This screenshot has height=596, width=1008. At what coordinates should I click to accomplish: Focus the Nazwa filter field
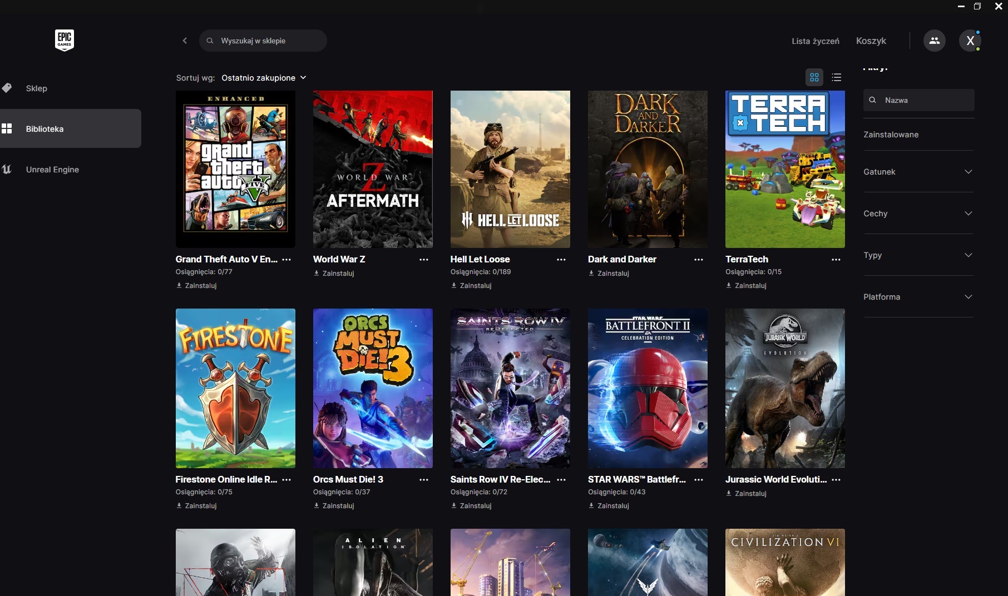pyautogui.click(x=919, y=100)
